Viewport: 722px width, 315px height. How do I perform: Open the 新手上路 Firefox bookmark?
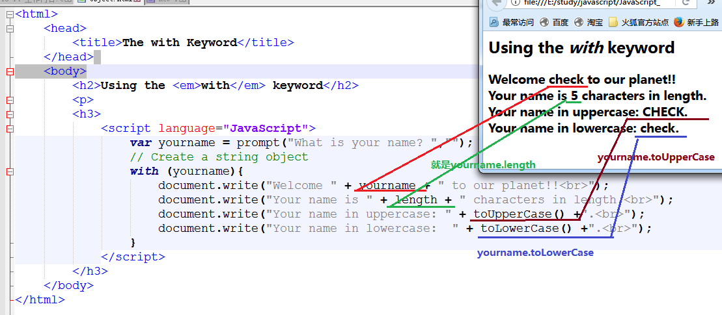696,22
